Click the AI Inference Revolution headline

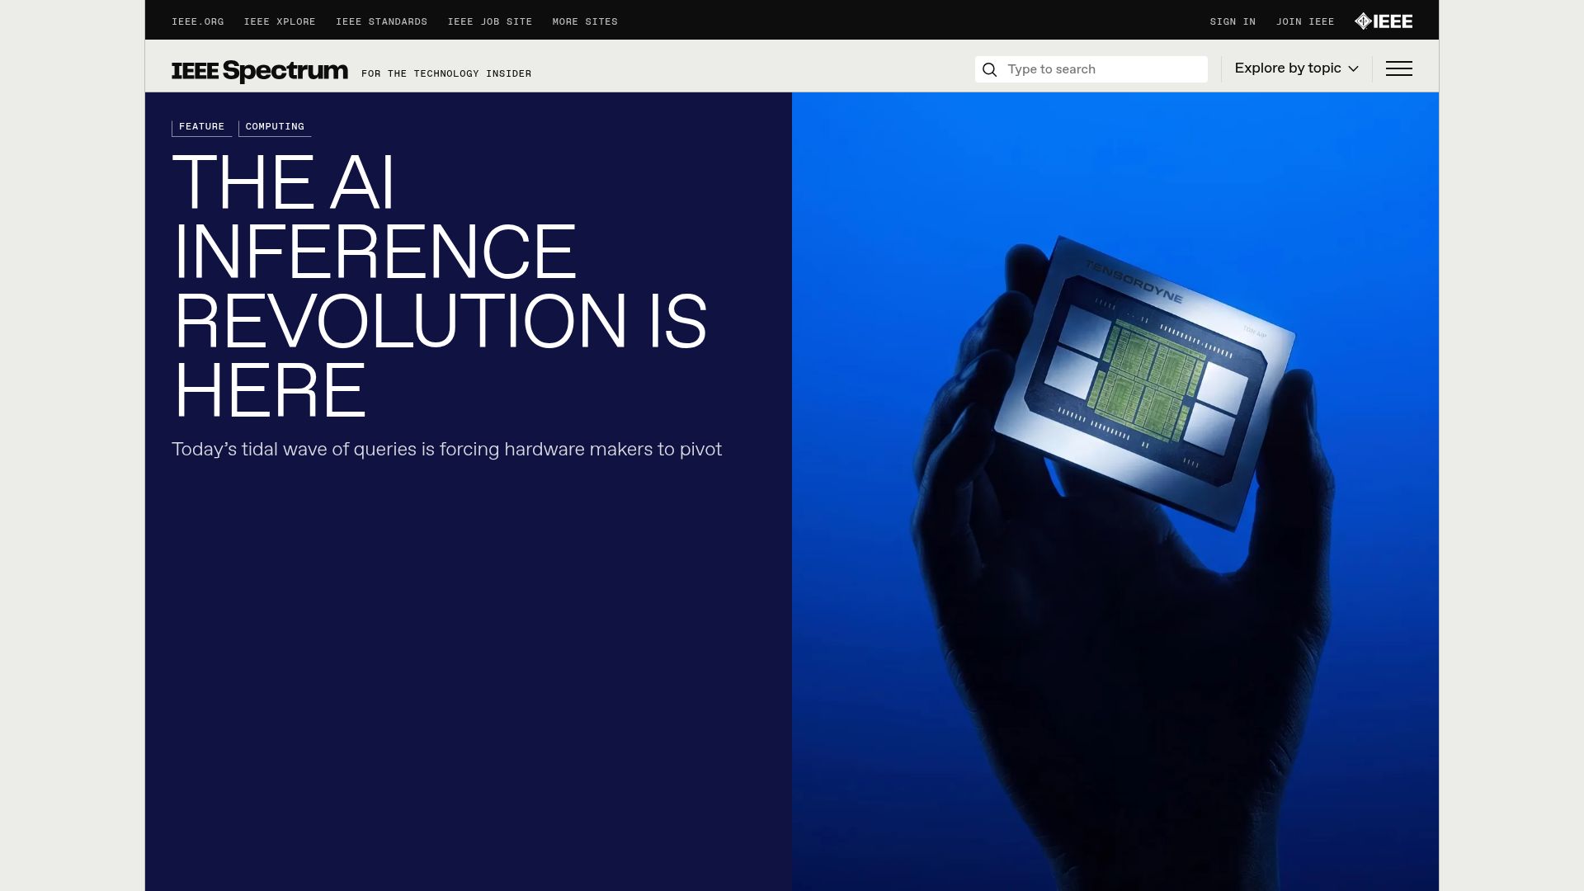pos(440,286)
